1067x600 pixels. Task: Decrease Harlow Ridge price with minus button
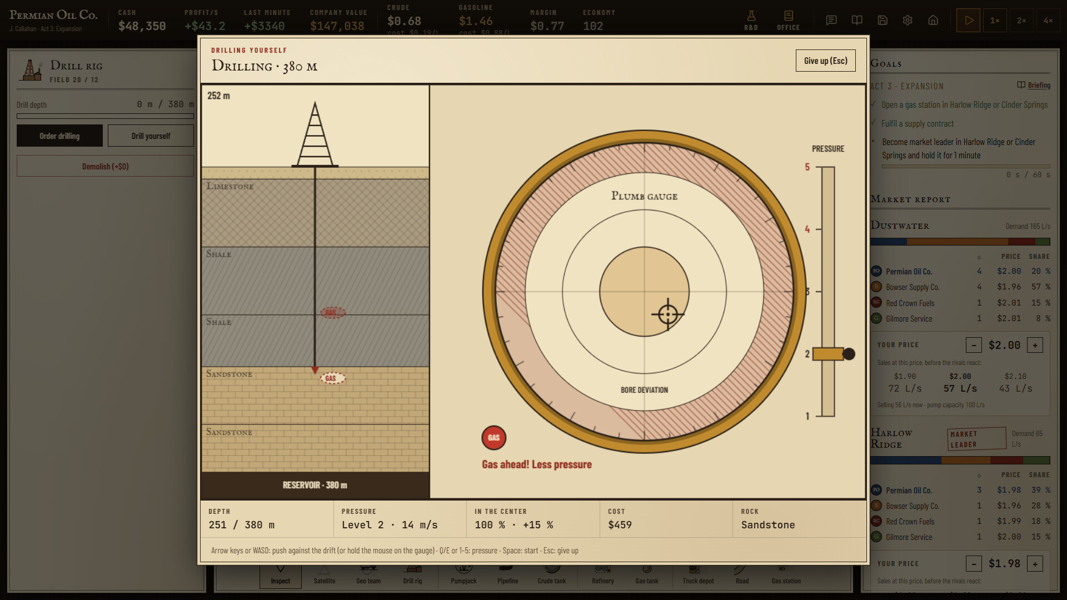tap(974, 563)
